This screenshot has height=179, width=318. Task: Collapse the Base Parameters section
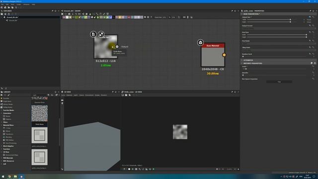(x=242, y=14)
